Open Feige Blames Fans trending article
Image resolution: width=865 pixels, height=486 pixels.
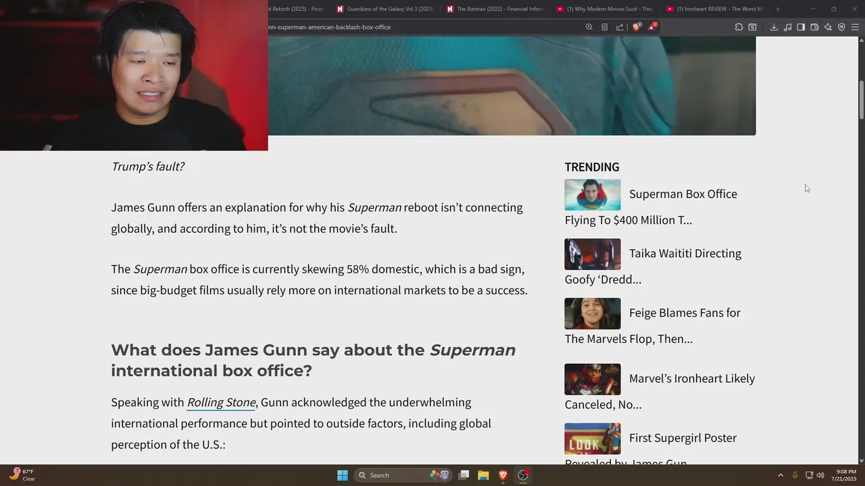click(653, 325)
